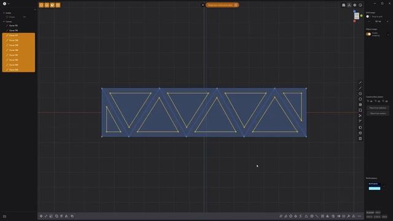Image resolution: width=393 pixels, height=221 pixels.
Task: Click the grid size value field
Action: (x=378, y=21)
